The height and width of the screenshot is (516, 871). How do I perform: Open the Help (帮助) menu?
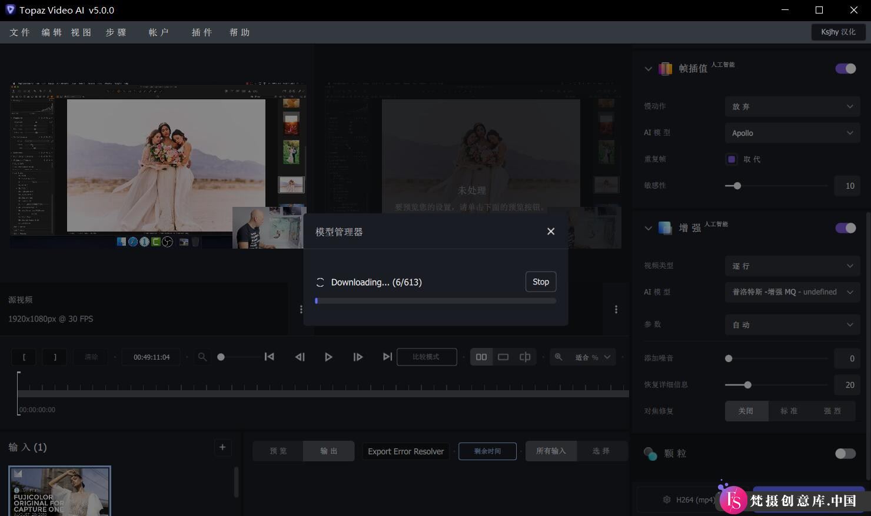[x=240, y=32]
